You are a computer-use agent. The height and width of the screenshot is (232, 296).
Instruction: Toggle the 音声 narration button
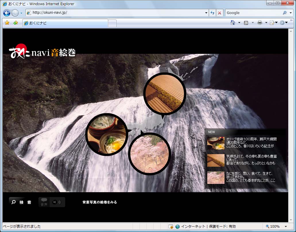pos(44,202)
